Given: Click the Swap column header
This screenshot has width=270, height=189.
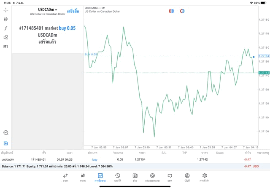Looking at the screenshot, I should pos(220,153).
